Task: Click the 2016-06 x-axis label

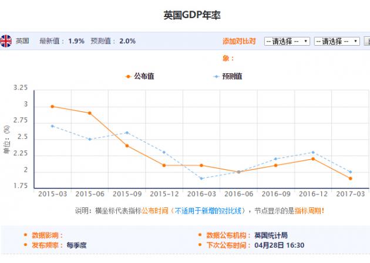Action: click(238, 194)
